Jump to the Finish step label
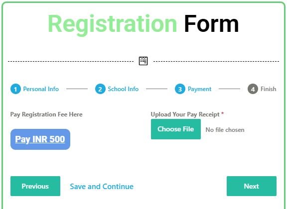The width and height of the screenshot is (287, 209). point(269,89)
